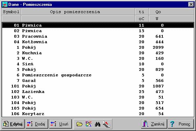The width and height of the screenshot is (196, 131).
Task: Click Qo value 566
Action: (160, 81)
